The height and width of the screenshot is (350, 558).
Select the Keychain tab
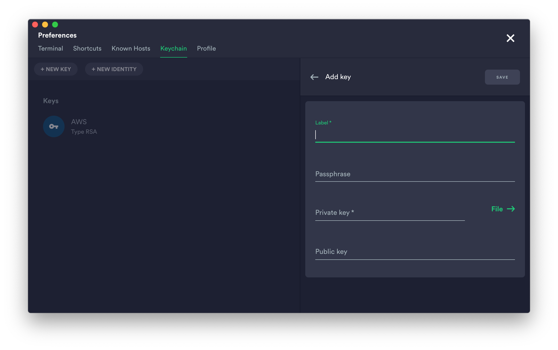click(173, 48)
